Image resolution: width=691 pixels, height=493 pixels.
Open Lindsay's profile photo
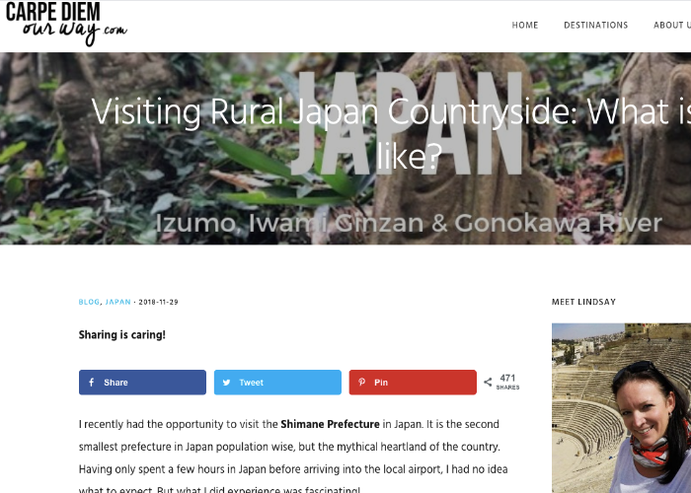(621, 408)
